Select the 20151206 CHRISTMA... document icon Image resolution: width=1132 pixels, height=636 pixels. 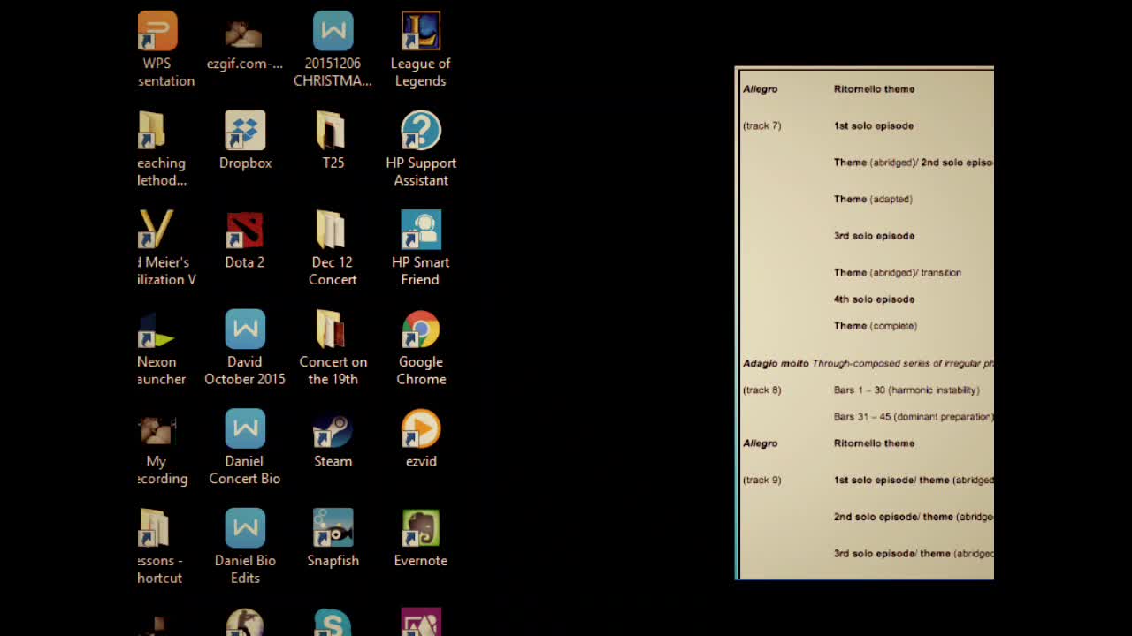click(x=333, y=32)
